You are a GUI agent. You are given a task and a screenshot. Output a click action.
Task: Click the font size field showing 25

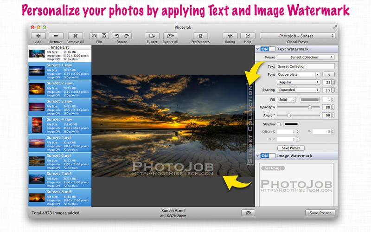pos(327,82)
